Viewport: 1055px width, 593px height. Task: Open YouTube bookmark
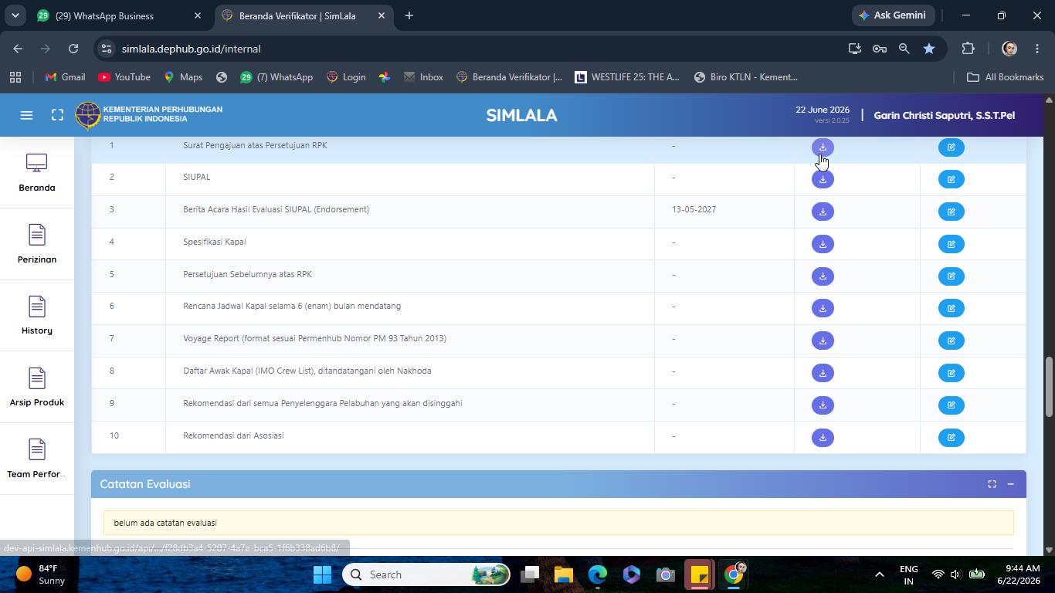(124, 77)
